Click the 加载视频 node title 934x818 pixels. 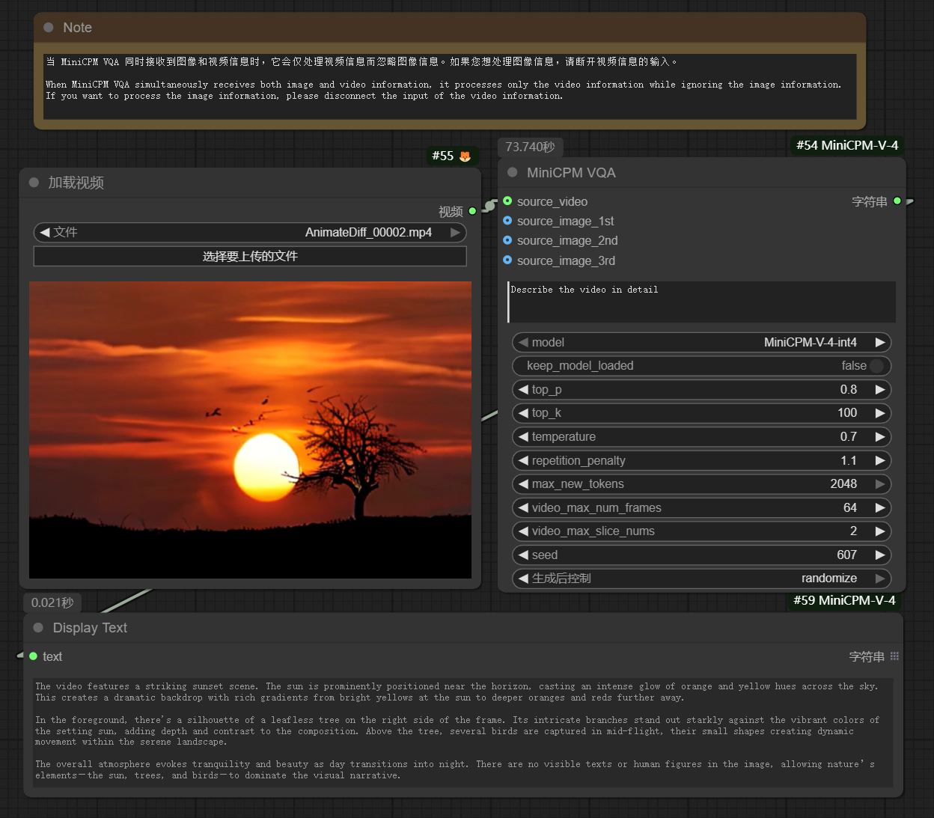coord(76,183)
